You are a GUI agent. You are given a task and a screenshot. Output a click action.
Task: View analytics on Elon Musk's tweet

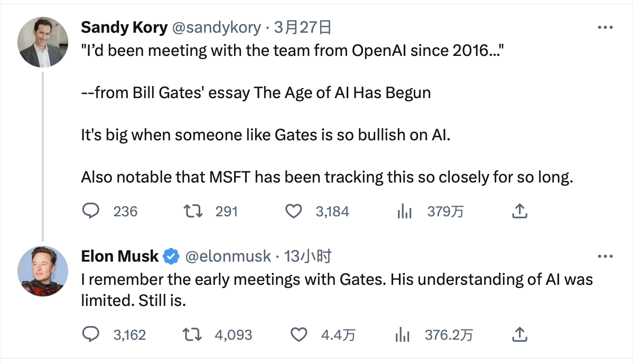403,334
